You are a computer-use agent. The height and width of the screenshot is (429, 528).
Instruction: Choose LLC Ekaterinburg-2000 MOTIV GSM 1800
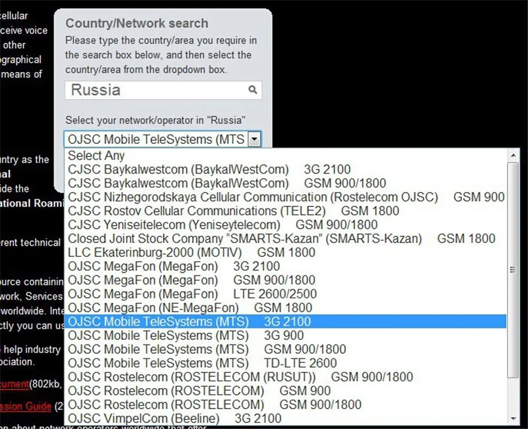(285, 252)
